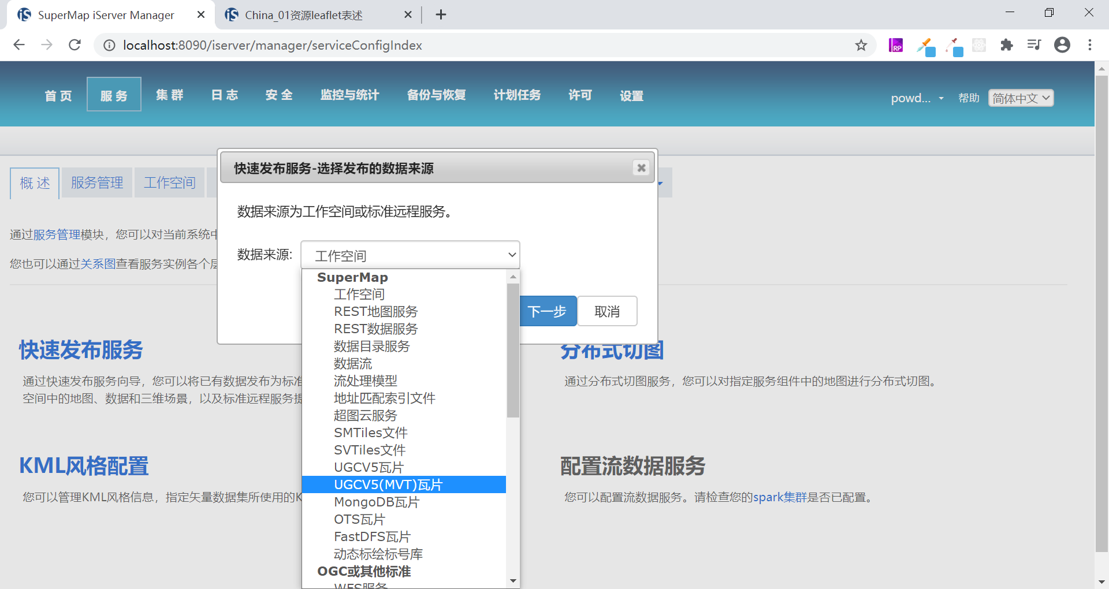Close the 快速发布服务 dialog
Image resolution: width=1109 pixels, height=589 pixels.
point(641,167)
